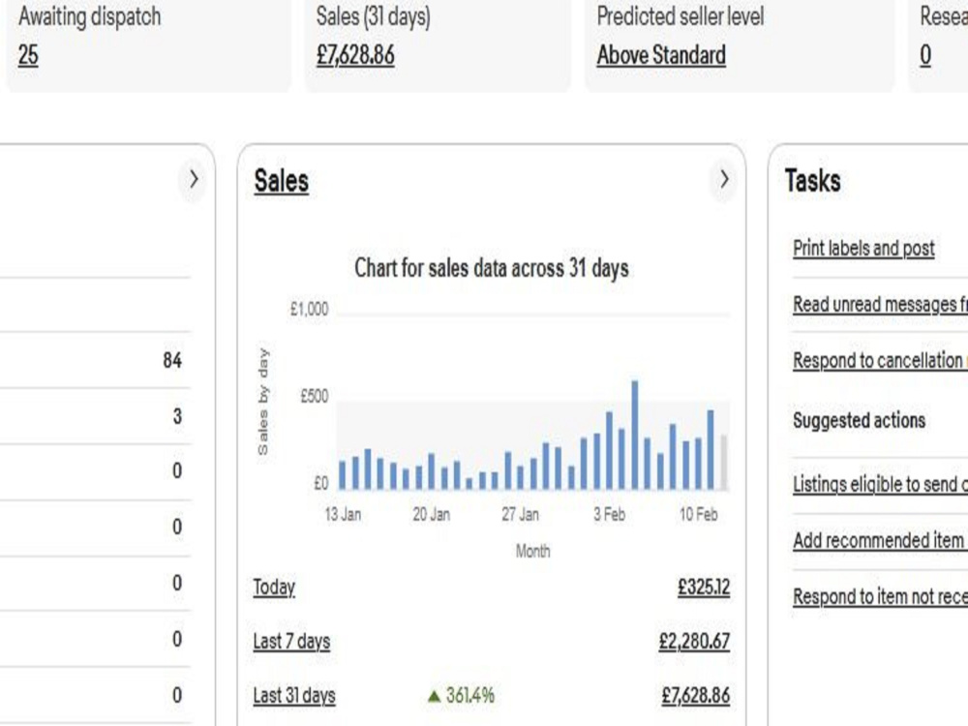Viewport: 968px width, 726px height.
Task: Click the green up-triangle 361.4% indicator
Action: tap(461, 696)
